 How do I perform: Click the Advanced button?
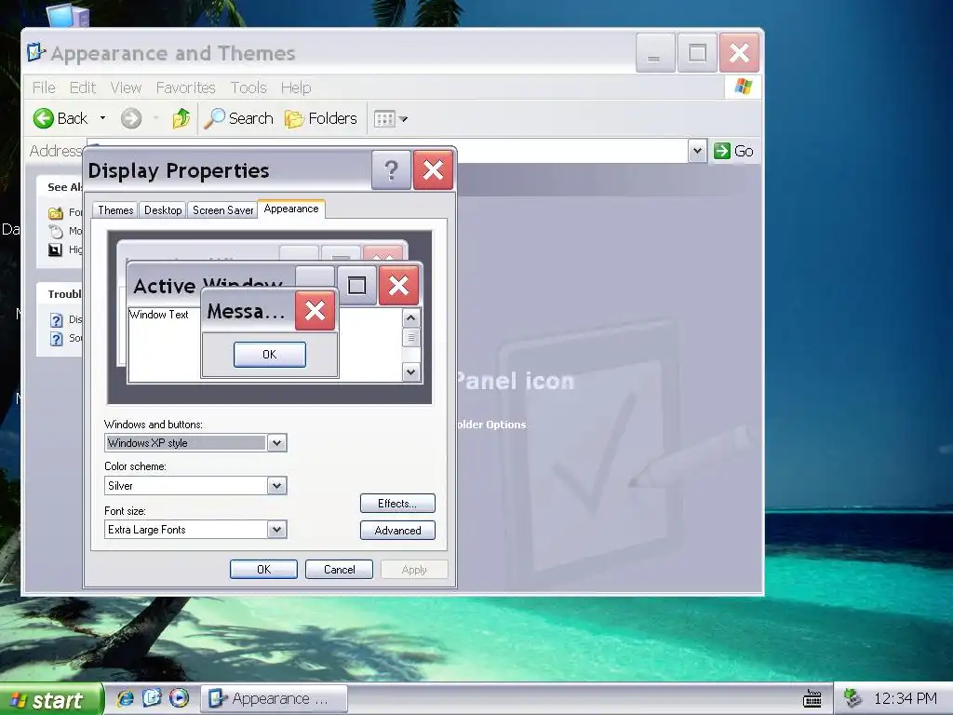[397, 530]
